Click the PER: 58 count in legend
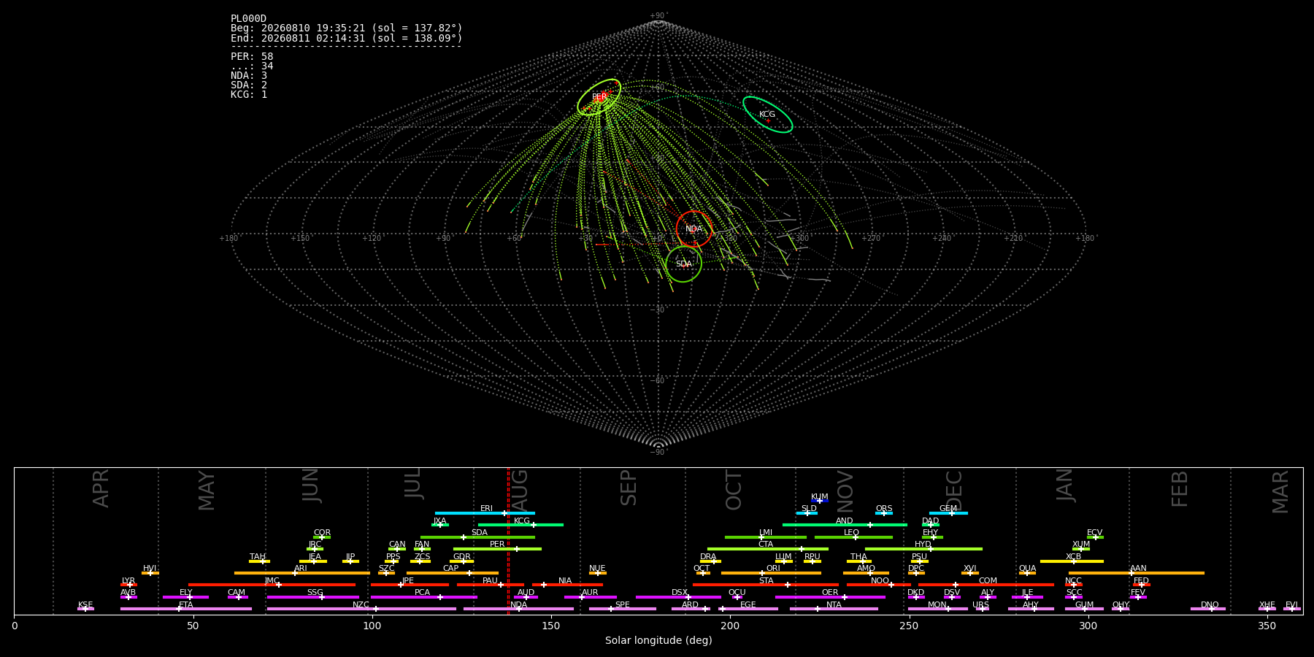 pyautogui.click(x=252, y=57)
